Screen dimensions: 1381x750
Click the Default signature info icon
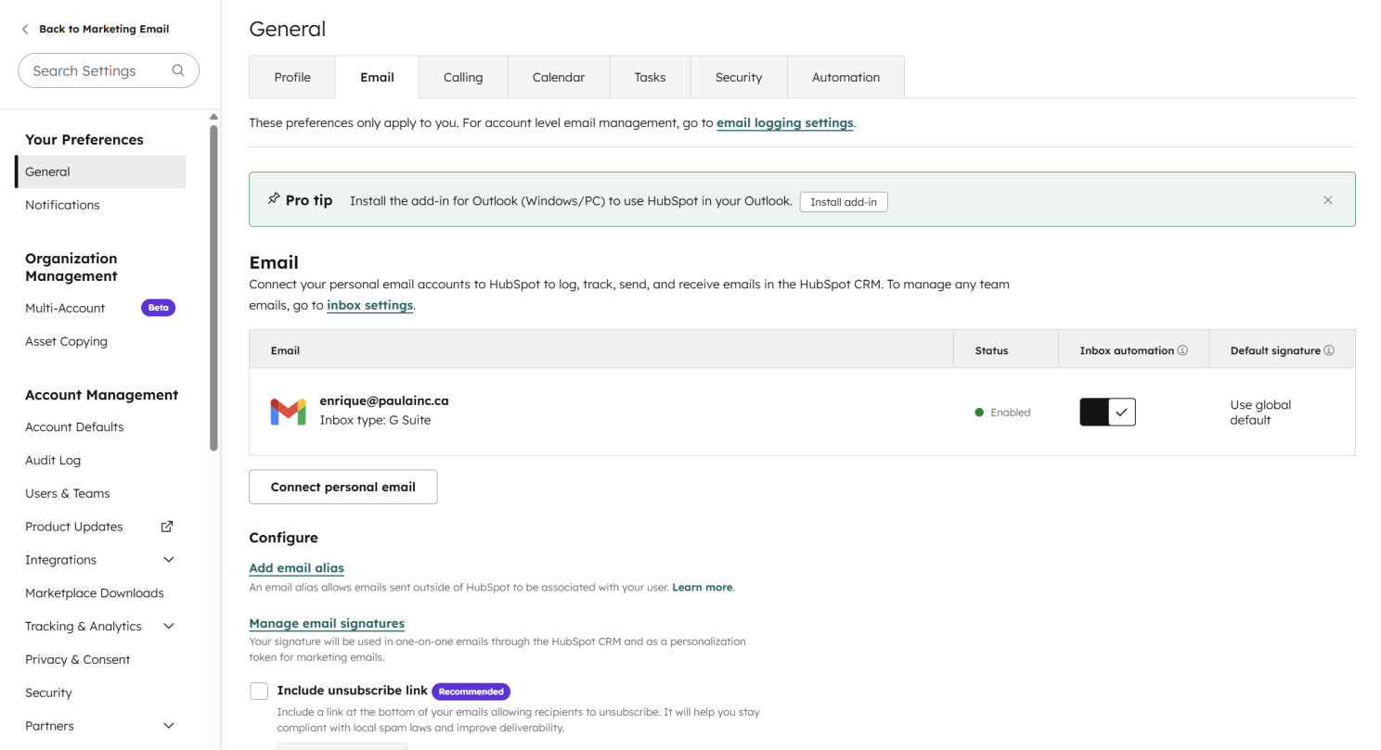(1329, 350)
